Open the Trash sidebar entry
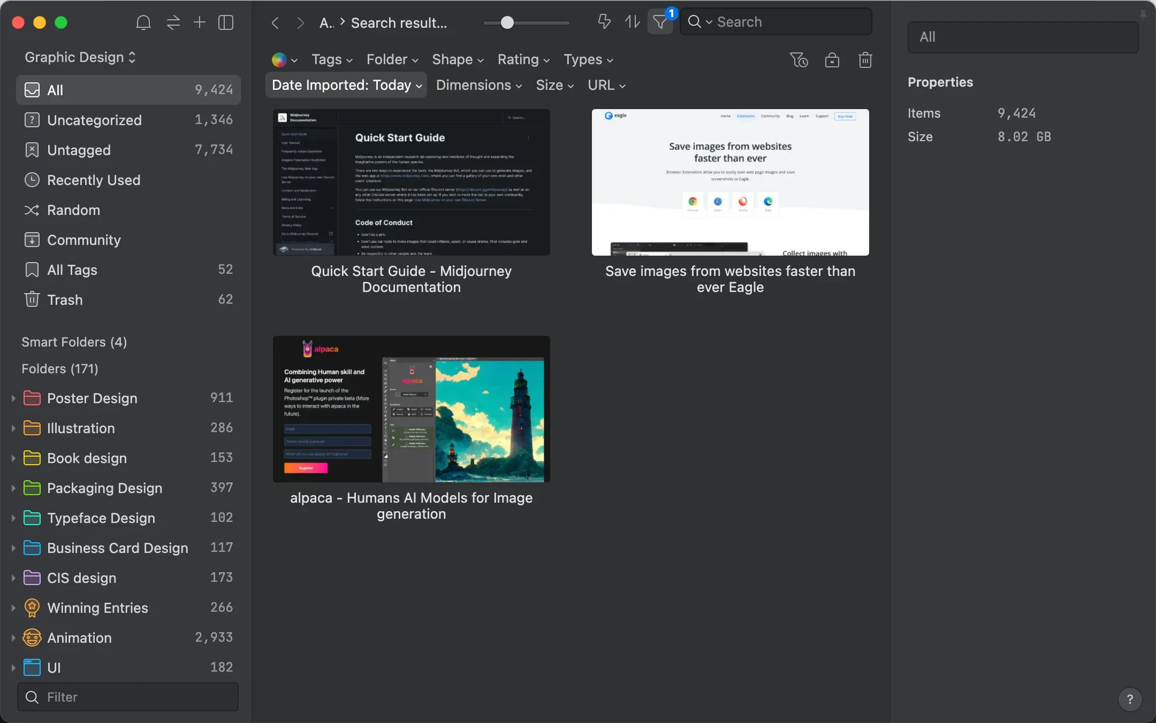This screenshot has height=723, width=1156. tap(128, 299)
